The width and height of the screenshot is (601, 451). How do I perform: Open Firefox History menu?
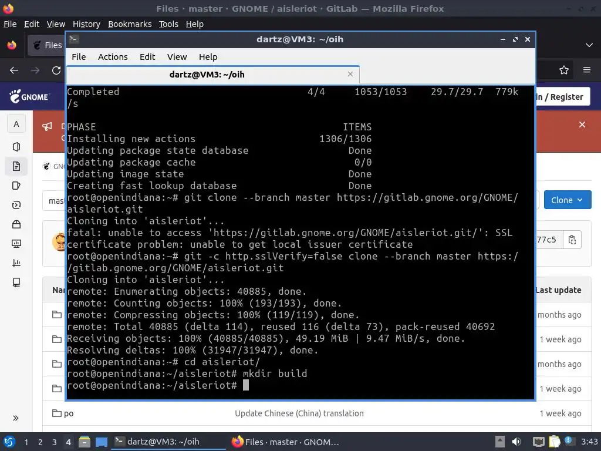[x=86, y=24]
